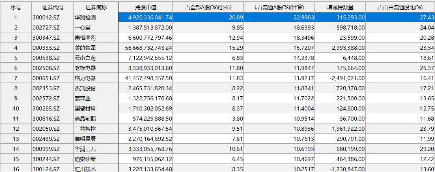Click the 尚品宅配 name cell
Viewport: 435px width, 172px height.
(96, 119)
